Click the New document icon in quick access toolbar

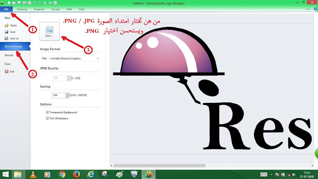pos(9,3)
